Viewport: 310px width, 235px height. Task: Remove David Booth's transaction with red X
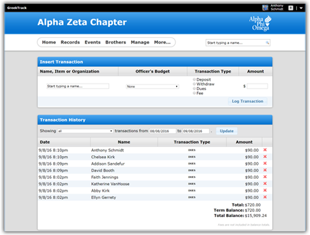click(265, 170)
